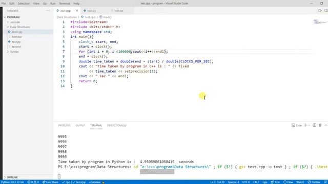Close the test.cpp editor tab
328x184 pixels.
click(77, 11)
